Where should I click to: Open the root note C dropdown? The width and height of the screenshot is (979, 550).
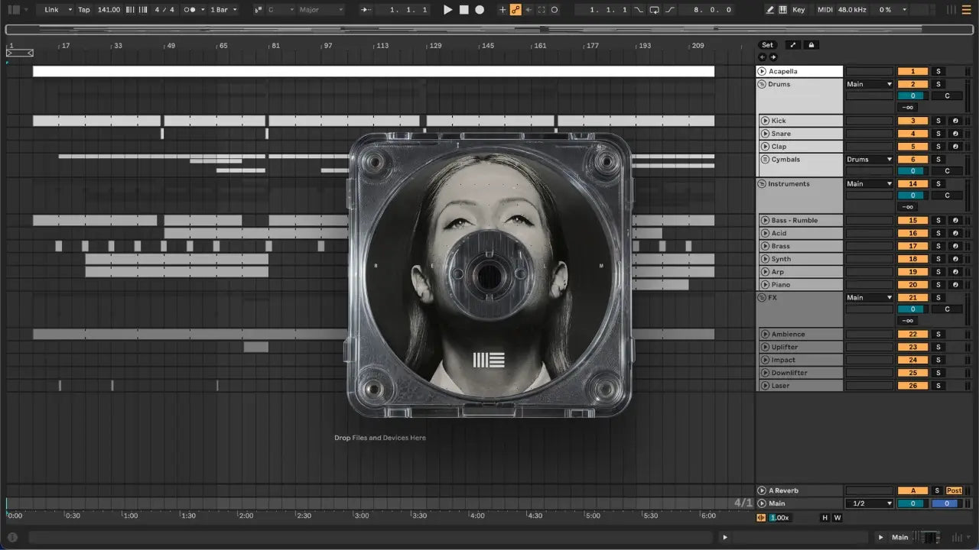tap(280, 10)
